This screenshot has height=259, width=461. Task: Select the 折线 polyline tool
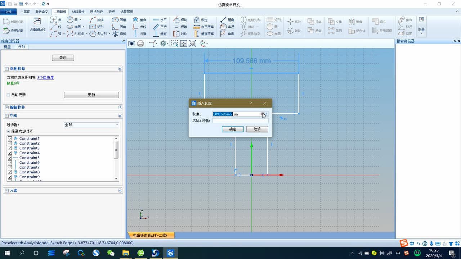(97, 20)
